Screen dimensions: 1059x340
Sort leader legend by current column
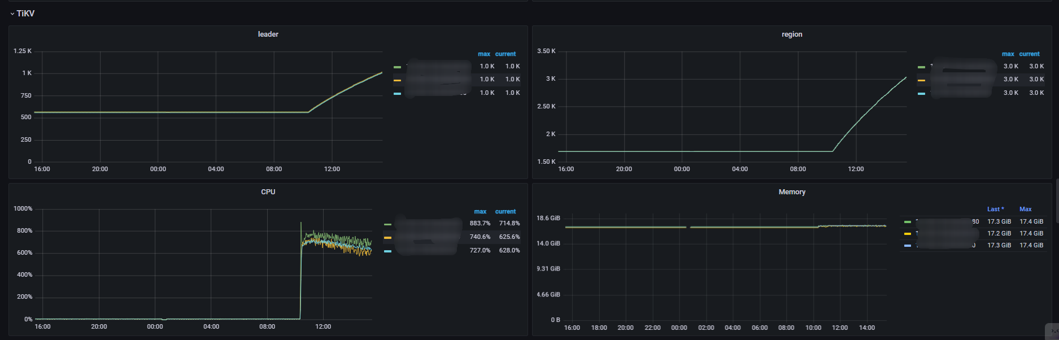click(x=505, y=54)
